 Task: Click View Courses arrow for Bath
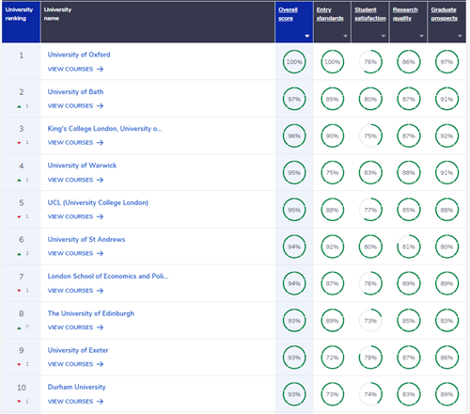click(x=100, y=106)
